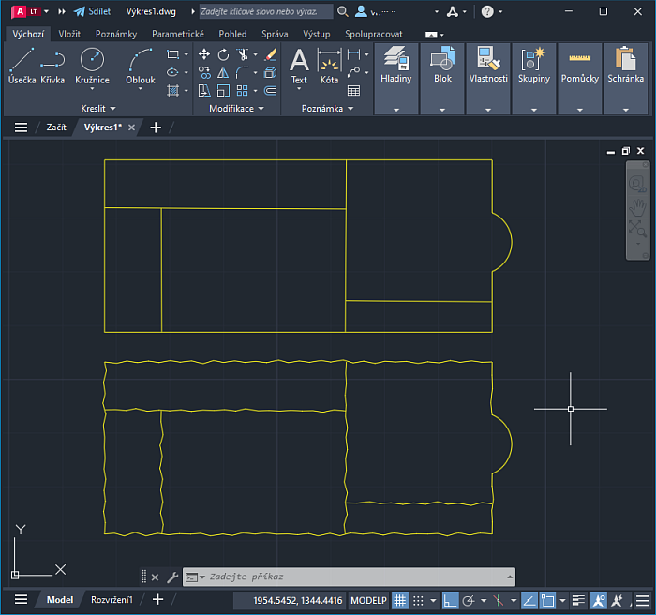Click the command line input field
Viewport: 656px width, 615px height.
349,577
